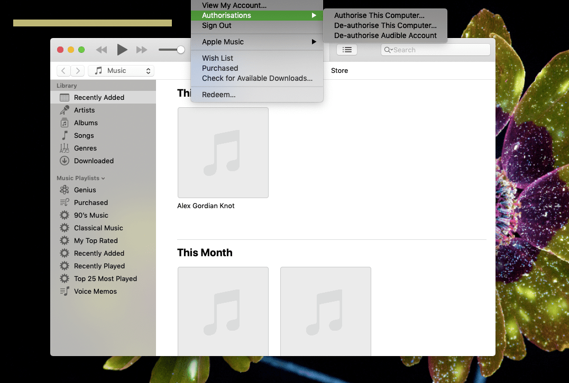Select the Genres icon in sidebar
This screenshot has width=569, height=383.
click(x=65, y=148)
